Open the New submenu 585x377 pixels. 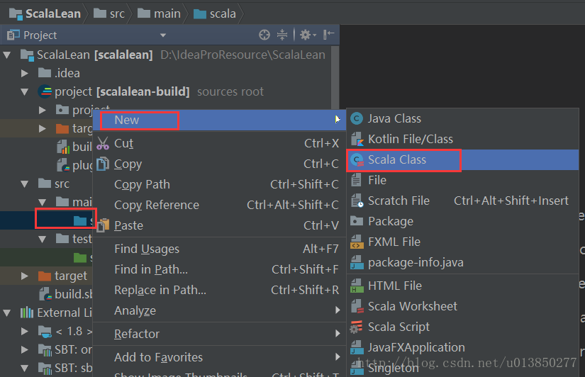click(x=219, y=120)
